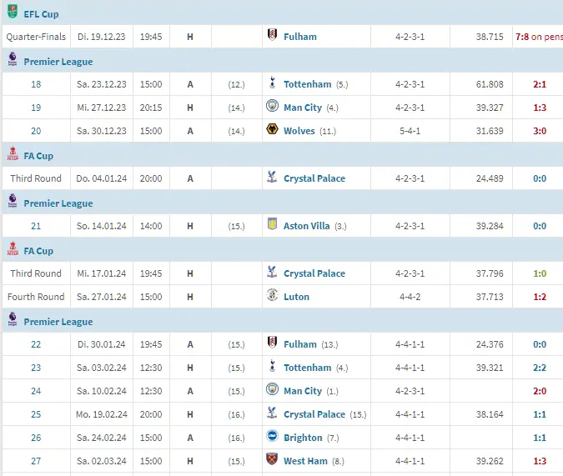563x476 pixels.
Task: Open the EFL Cup competition link
Action: 41,14
